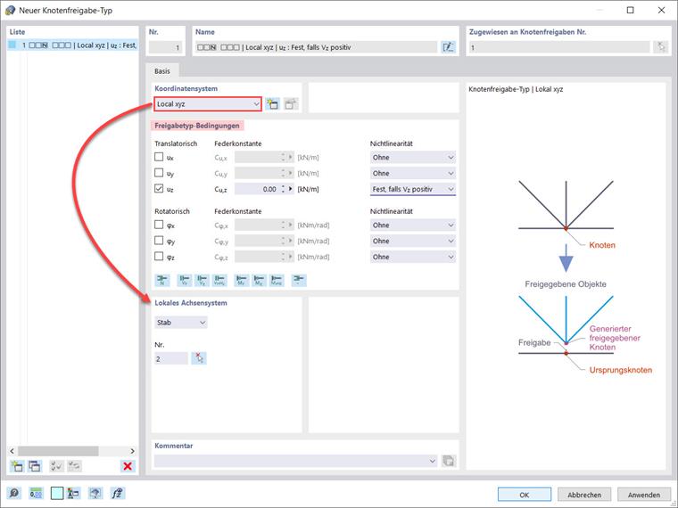Click the list scrollbar left arrow

(12, 451)
